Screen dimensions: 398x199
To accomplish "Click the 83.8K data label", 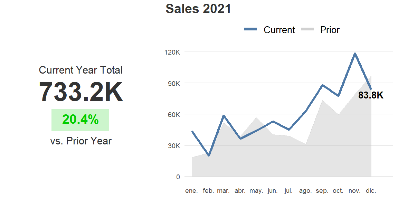I will coord(371,95).
